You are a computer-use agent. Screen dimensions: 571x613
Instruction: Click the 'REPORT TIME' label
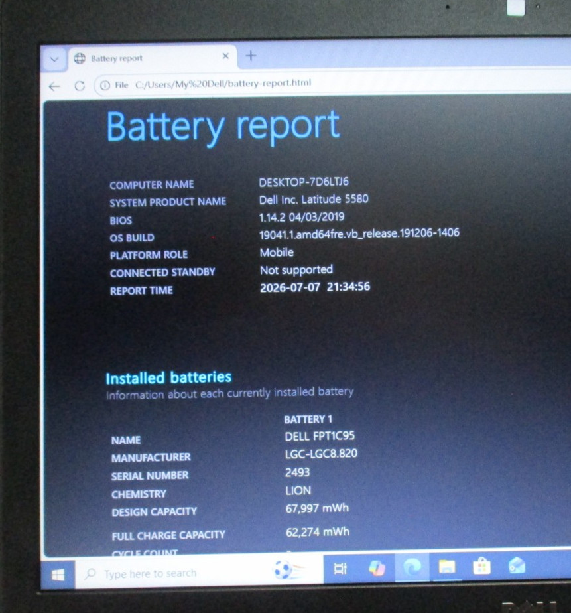pos(141,291)
